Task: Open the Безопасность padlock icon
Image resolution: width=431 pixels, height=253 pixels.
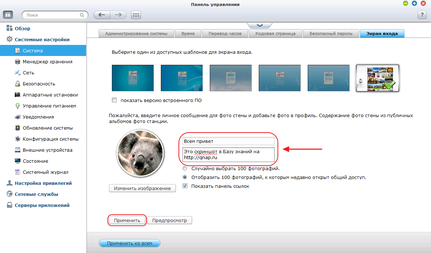Action: [18, 84]
